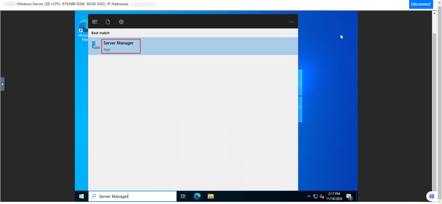Show hidden system tray icons
442x204 pixels.
coord(309,196)
